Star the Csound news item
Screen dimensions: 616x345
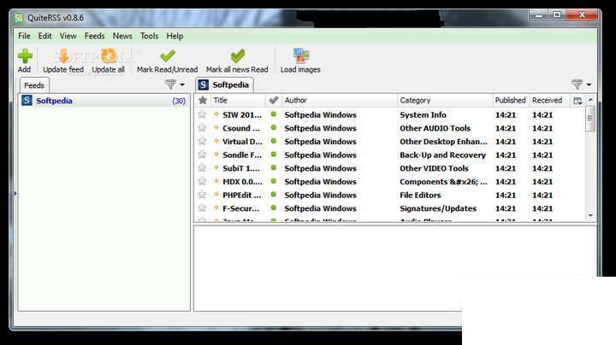tap(202, 128)
